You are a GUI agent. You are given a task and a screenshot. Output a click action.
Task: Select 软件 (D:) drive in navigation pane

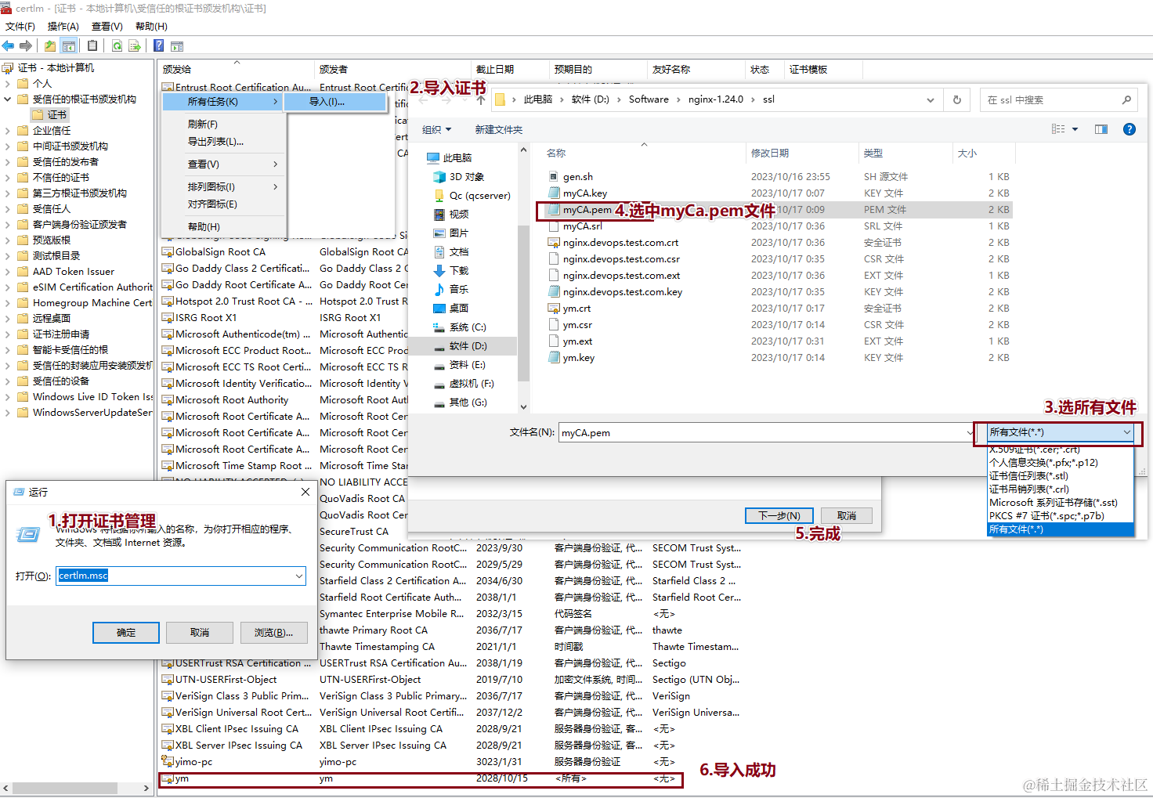468,346
